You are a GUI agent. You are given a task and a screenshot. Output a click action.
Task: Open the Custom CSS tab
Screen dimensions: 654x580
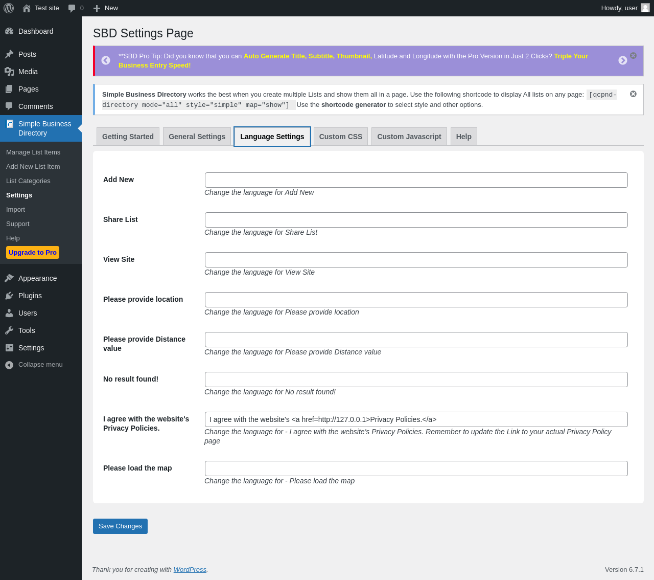coord(341,137)
